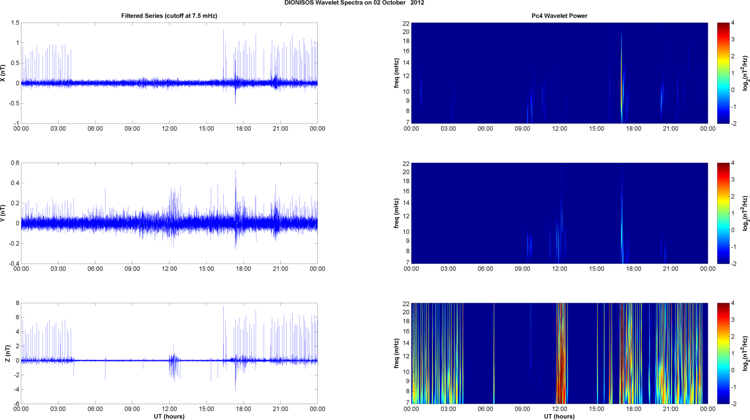
Task: Select the 'Filtered Series (cutoff at 7.5 mHz)' title
Action: point(169,16)
